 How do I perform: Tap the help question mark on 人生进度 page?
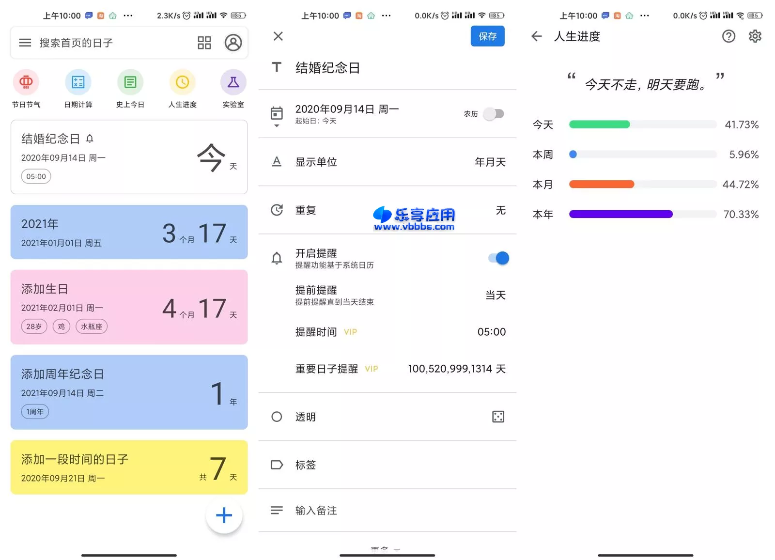[x=728, y=36]
